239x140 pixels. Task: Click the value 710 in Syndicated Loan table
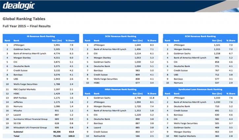tap(217, 106)
